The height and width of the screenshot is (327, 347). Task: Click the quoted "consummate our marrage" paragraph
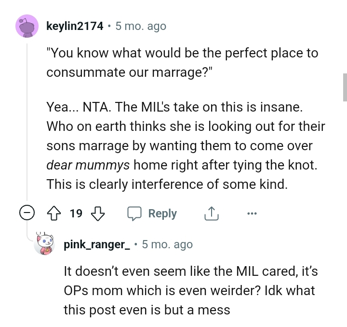pyautogui.click(x=182, y=63)
